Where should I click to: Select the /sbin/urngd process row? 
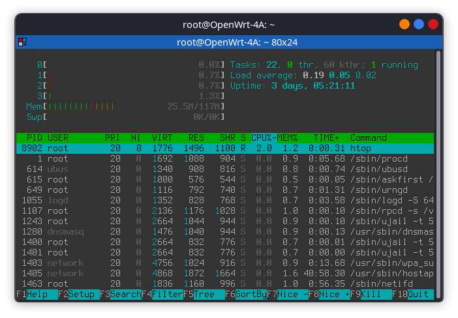click(x=225, y=190)
